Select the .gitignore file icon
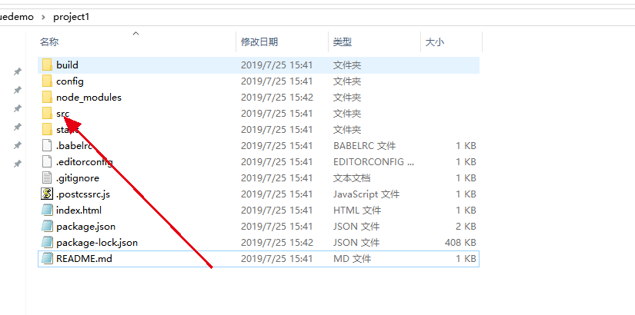 (47, 178)
